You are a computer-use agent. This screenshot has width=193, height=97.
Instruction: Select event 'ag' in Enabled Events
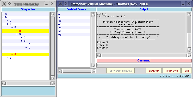[74, 34]
